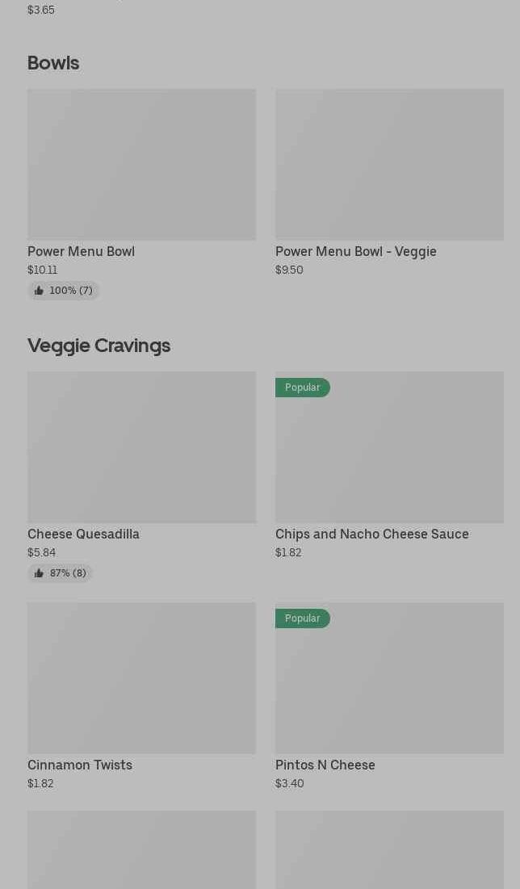This screenshot has height=889, width=520.
Task: Open the Cheese Quesadilla name link
Action: click(83, 535)
